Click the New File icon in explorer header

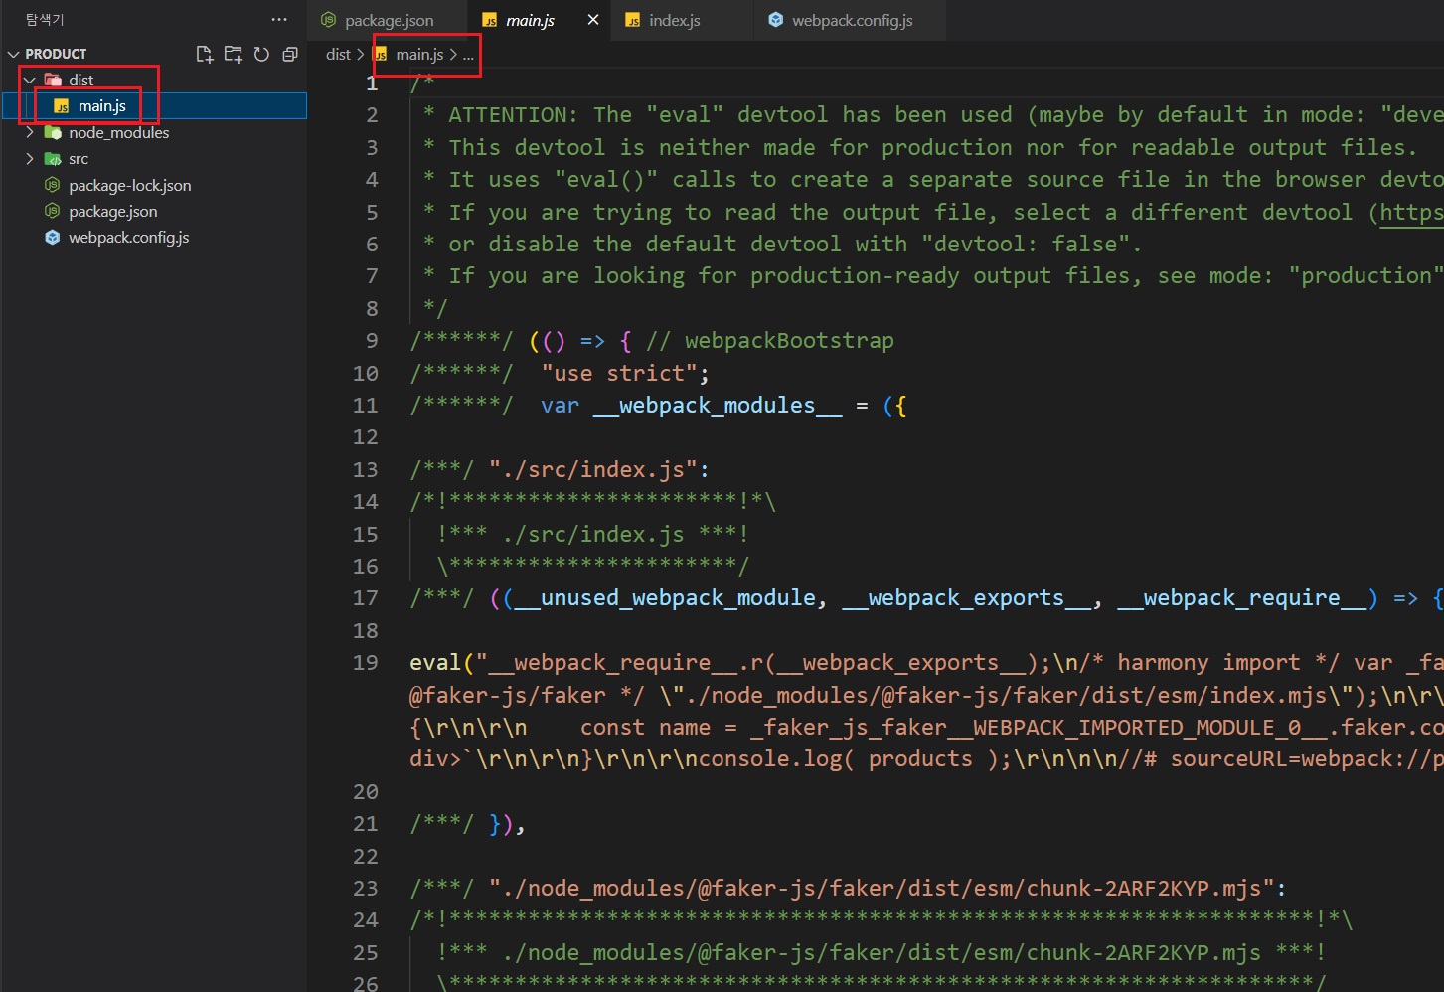pos(204,54)
